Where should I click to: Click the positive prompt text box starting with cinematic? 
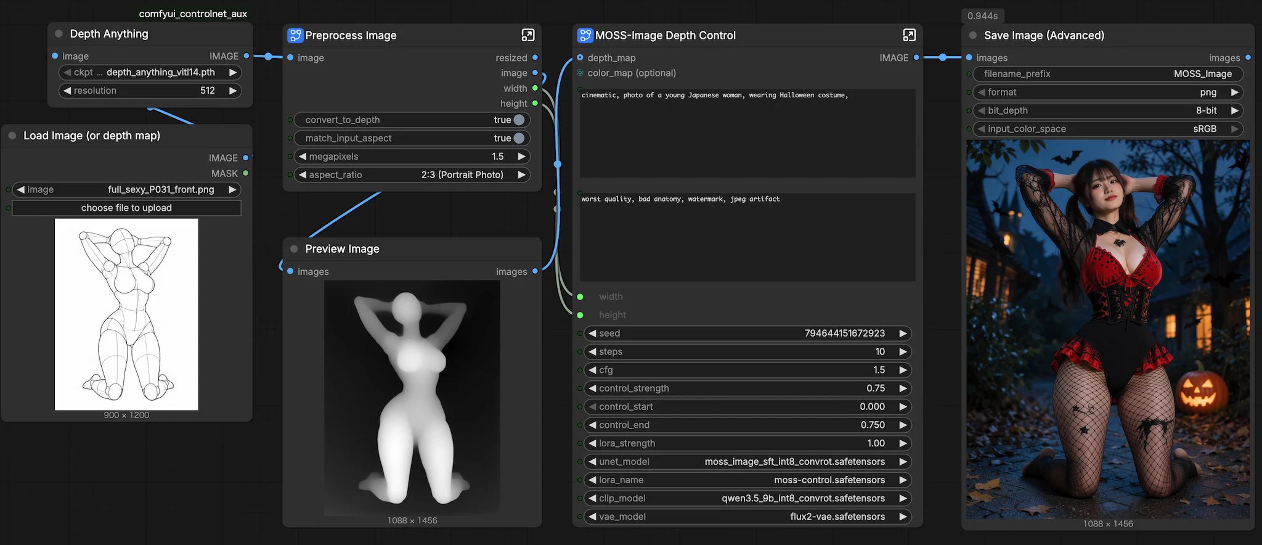747,133
